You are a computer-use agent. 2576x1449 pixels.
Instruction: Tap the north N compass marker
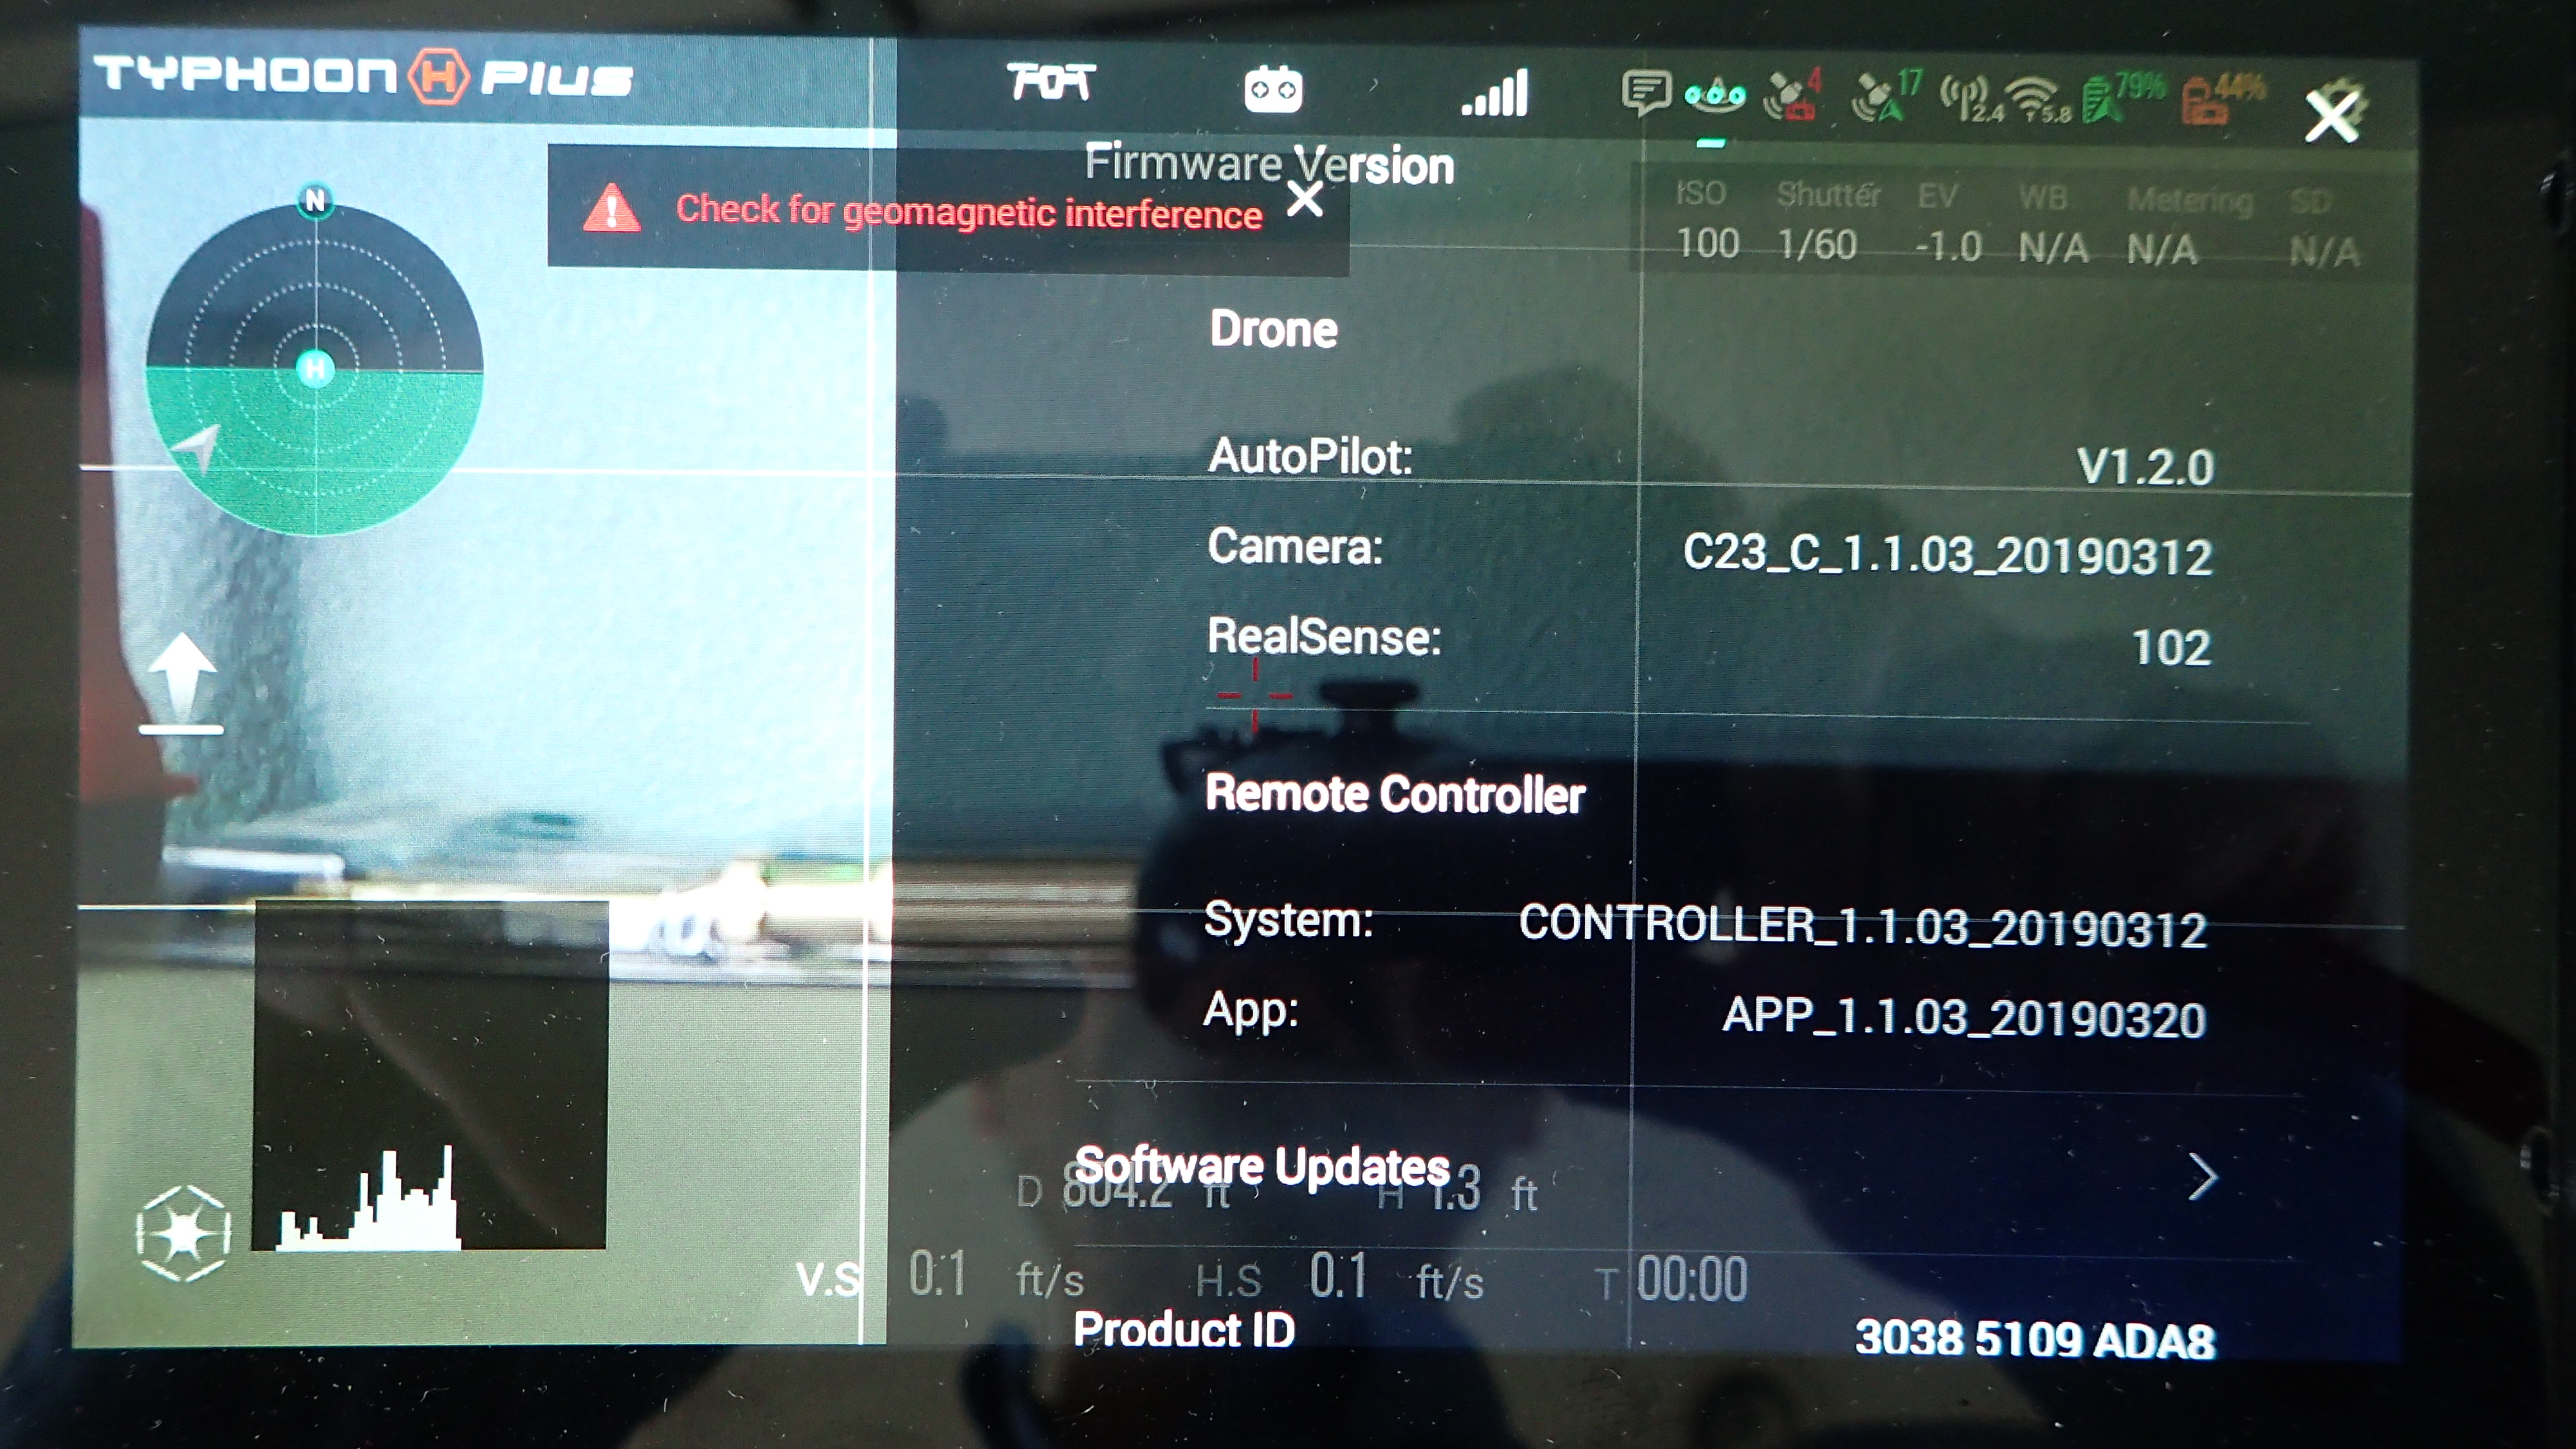pyautogui.click(x=315, y=200)
